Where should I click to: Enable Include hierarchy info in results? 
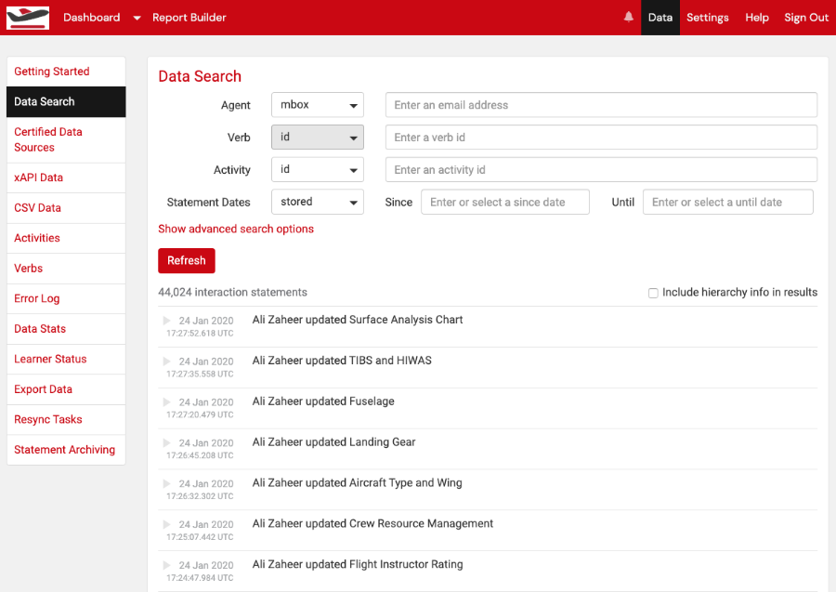[653, 293]
